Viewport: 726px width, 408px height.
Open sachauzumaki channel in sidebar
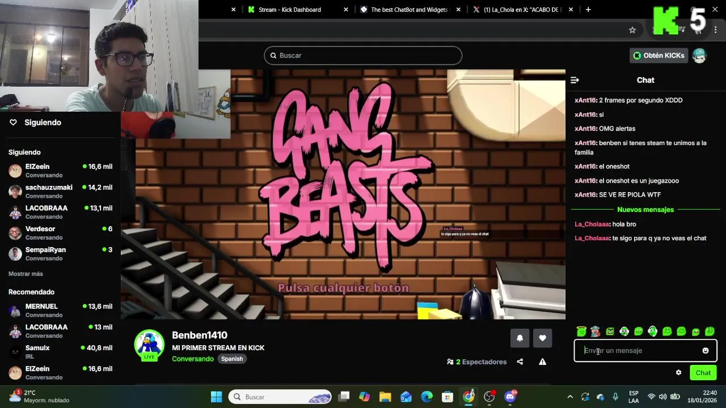[61, 192]
